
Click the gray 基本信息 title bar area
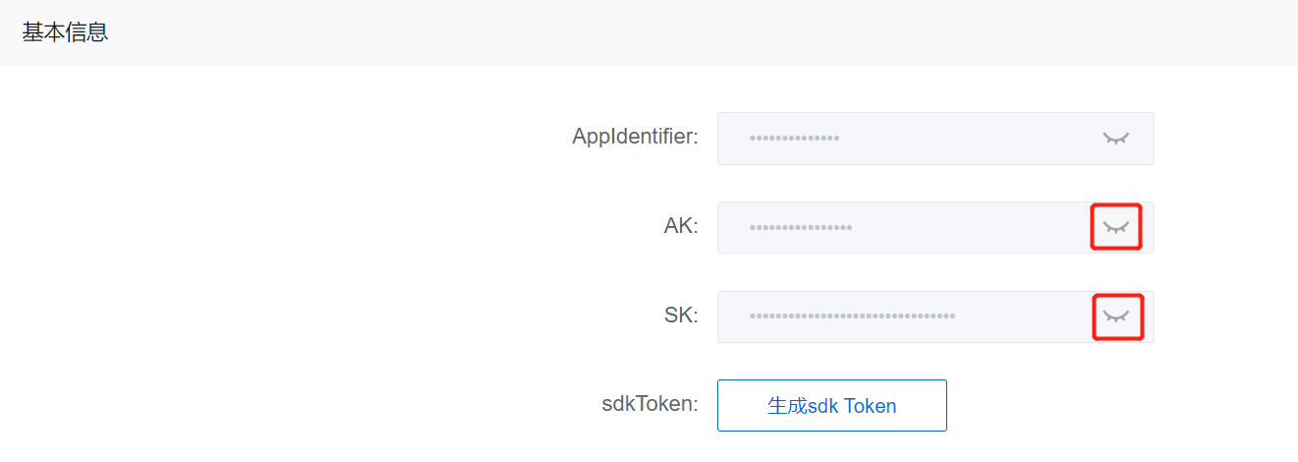point(649,33)
